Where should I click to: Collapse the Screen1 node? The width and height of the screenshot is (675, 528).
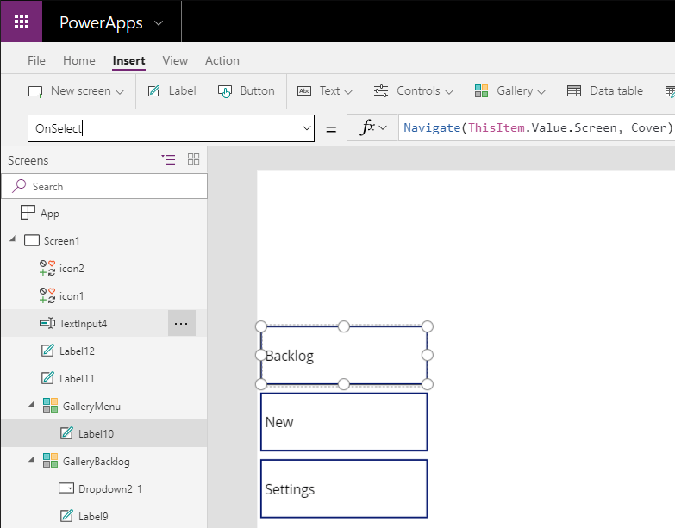12,239
